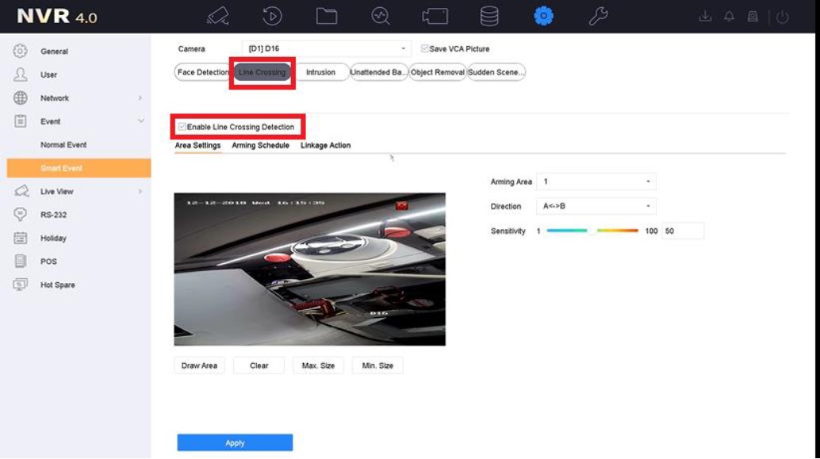
Task: Click the power shutdown icon
Action: click(x=782, y=17)
